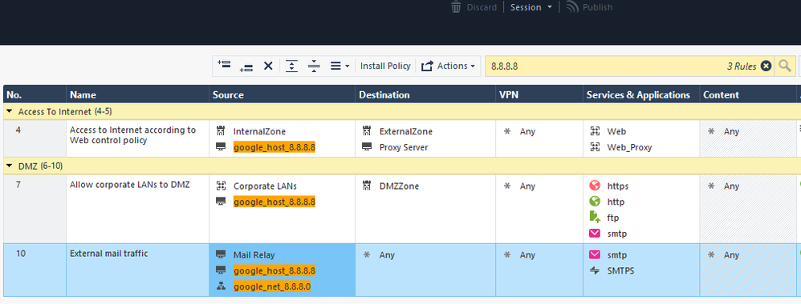Click the Source column header
The image size is (801, 304).
(x=282, y=94)
